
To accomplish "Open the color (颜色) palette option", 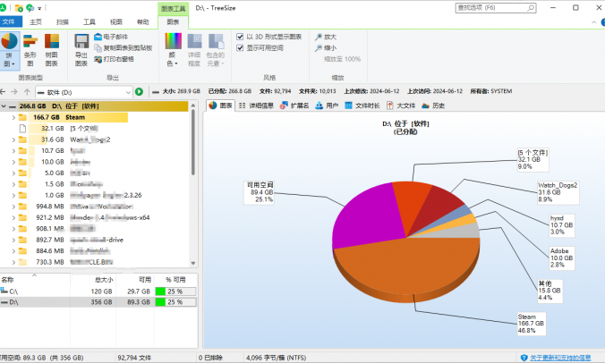I will (173, 50).
